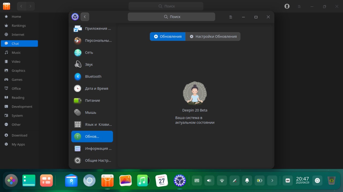This screenshot has height=192, width=343.
Task: Open the trash bin in dock
Action: click(x=332, y=181)
